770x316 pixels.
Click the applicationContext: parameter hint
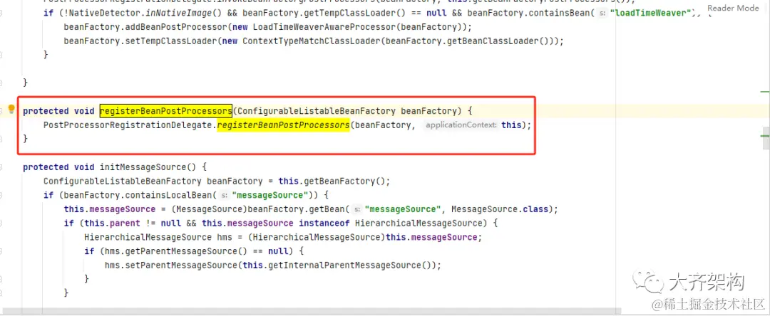(x=461, y=125)
